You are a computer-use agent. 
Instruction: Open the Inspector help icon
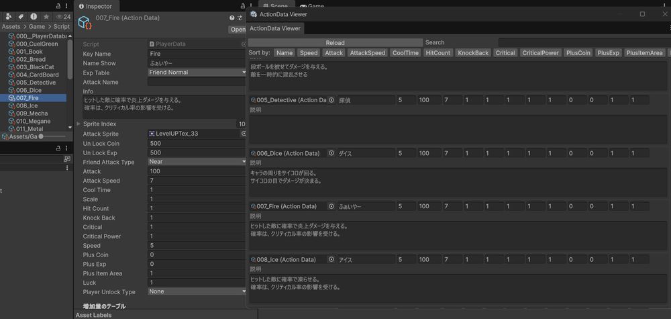[232, 18]
